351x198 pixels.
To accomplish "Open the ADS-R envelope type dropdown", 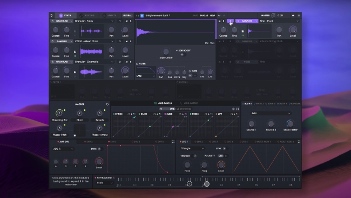I will 63,149.
